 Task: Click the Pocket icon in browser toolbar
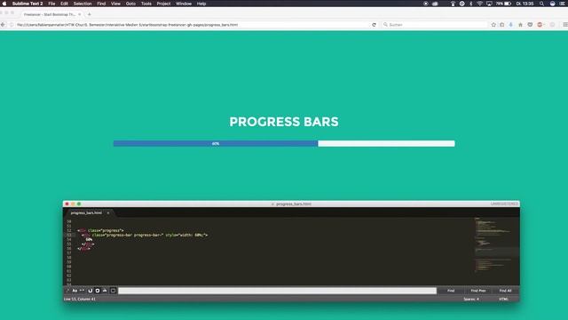coord(530,25)
